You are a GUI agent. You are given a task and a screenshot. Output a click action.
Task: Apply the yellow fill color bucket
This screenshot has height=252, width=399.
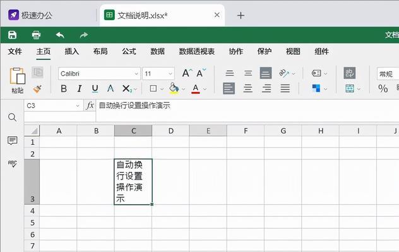(x=174, y=88)
